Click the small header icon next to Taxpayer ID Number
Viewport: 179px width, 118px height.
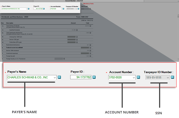pos(78,9)
